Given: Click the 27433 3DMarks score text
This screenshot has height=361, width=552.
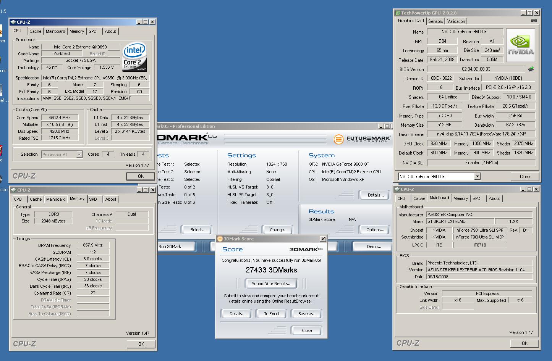Looking at the screenshot, I should coord(271,270).
